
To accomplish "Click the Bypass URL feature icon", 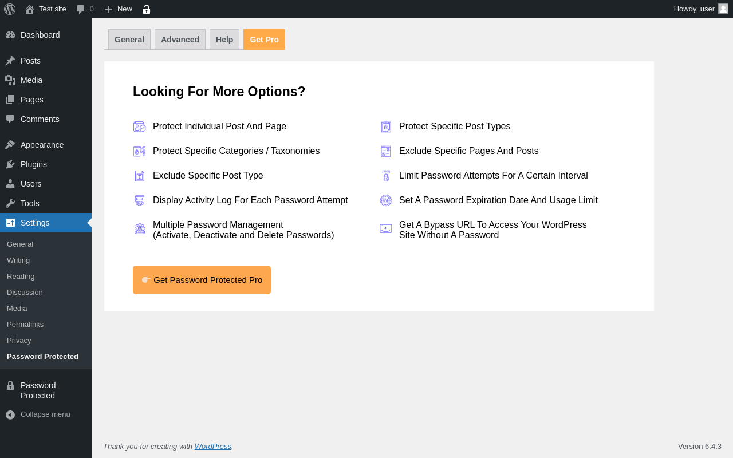I will click(x=386, y=229).
